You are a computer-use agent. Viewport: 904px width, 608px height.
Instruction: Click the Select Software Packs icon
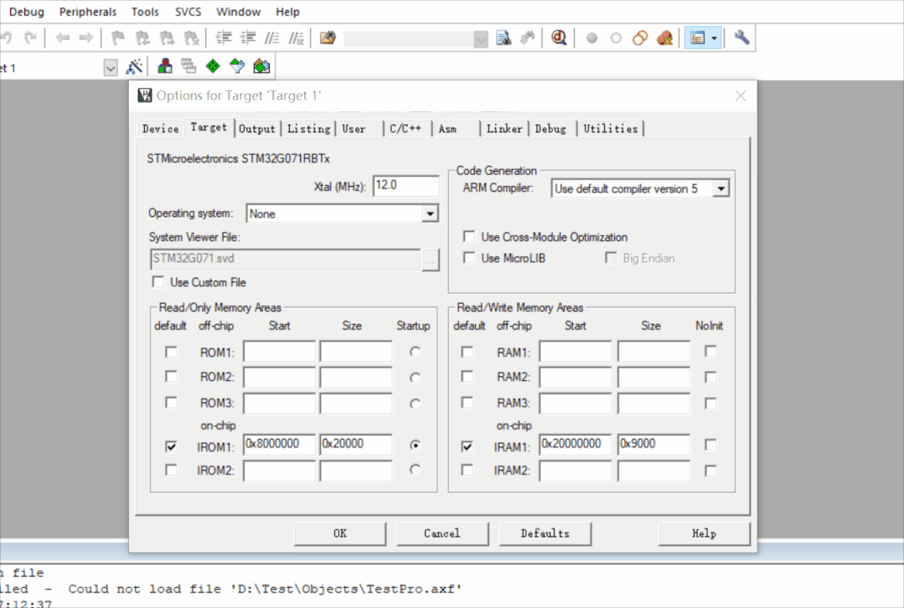point(237,67)
